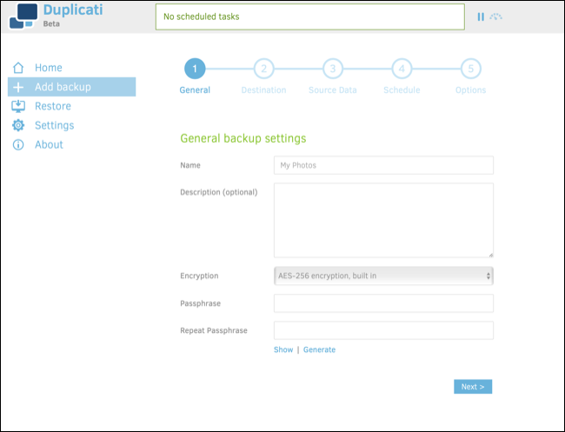Click the Passphrase input field
The image size is (565, 432).
pyautogui.click(x=383, y=303)
